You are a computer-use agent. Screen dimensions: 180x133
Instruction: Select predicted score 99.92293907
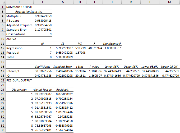[43, 94]
